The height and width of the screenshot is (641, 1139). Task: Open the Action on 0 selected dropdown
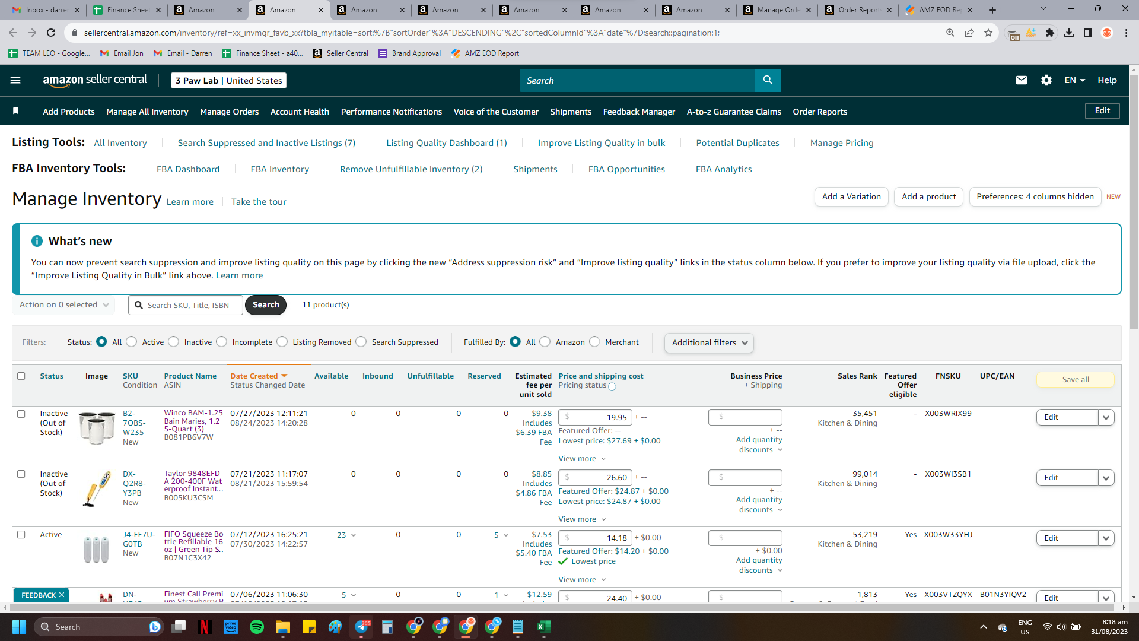click(x=63, y=305)
